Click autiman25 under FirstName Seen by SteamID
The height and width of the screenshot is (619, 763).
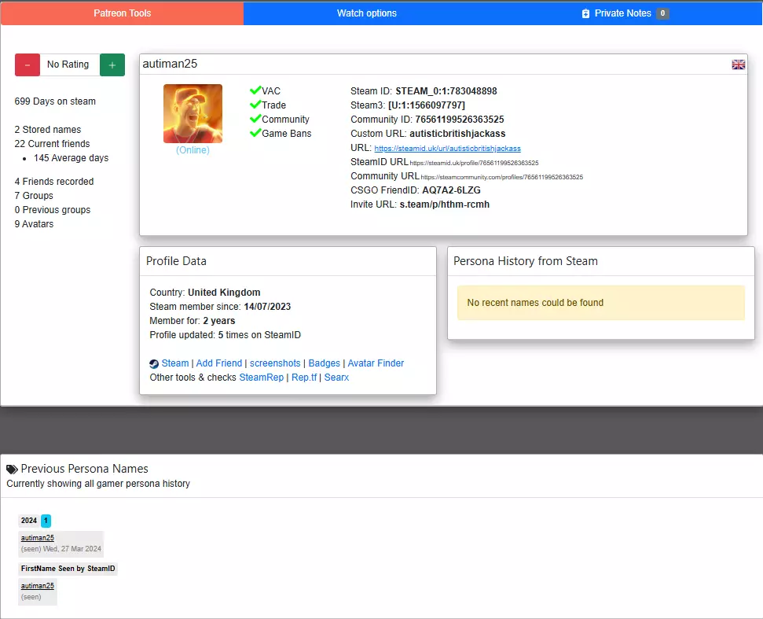click(38, 586)
